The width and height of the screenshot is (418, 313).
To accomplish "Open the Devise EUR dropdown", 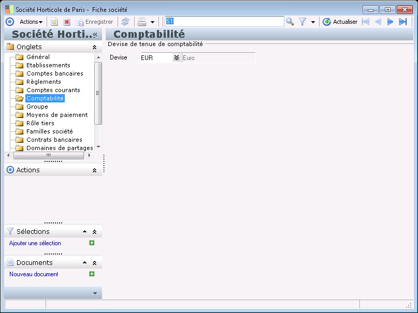I will (x=177, y=57).
